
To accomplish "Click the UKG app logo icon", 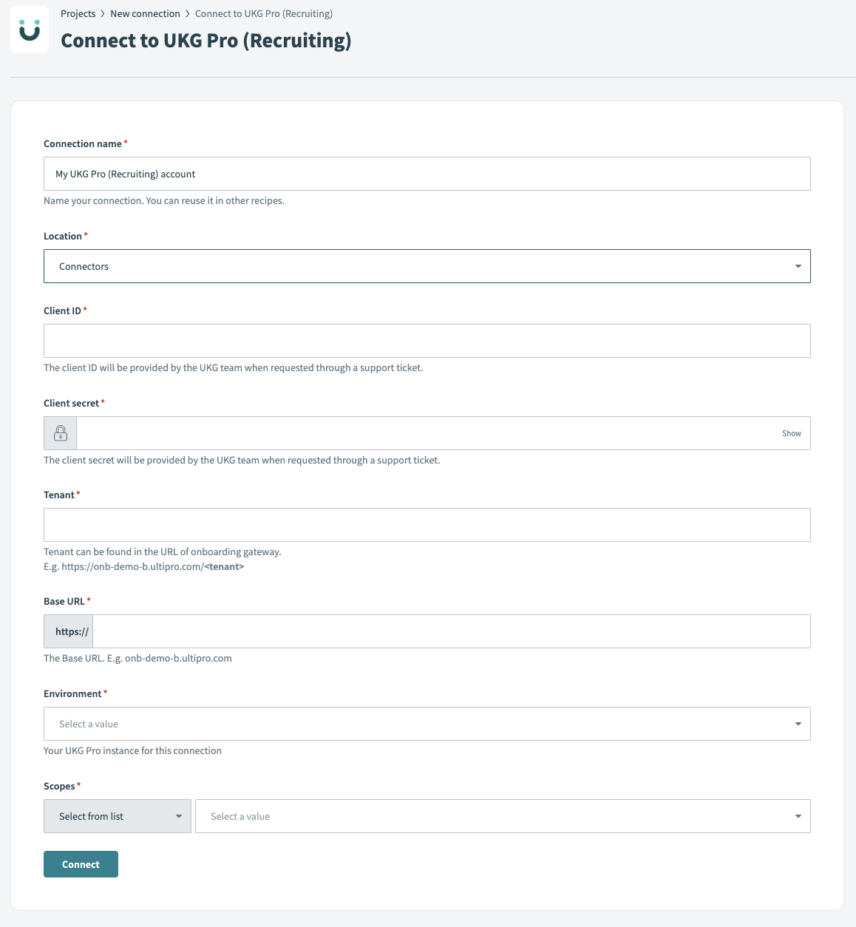I will 30,30.
